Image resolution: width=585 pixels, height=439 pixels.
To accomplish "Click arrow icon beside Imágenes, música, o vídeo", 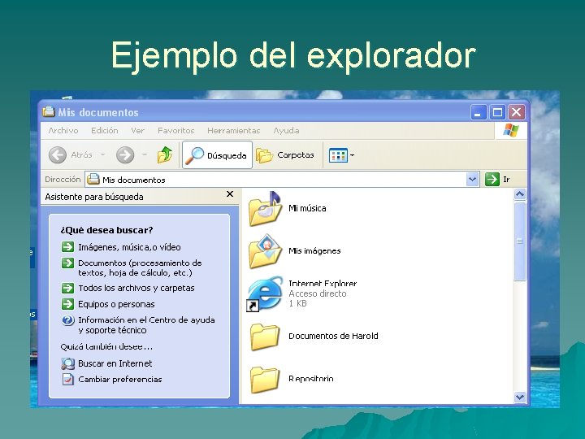I will [x=67, y=247].
